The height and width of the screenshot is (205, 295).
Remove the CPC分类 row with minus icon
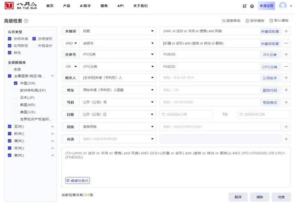tap(286, 66)
